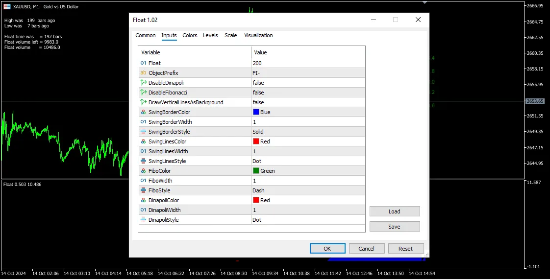Click the Value column header
Screen dimensions: 550x280
(308, 52)
